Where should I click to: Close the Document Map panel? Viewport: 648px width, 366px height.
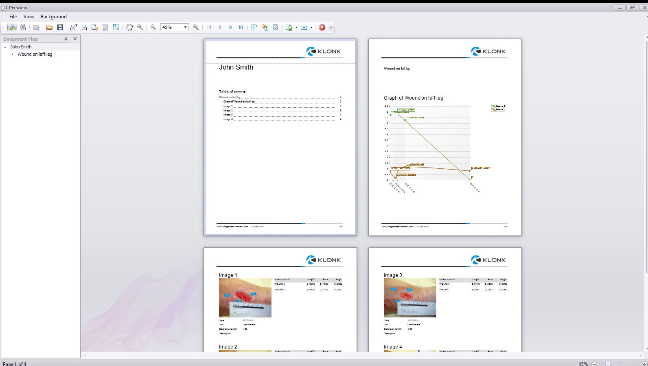(75, 39)
